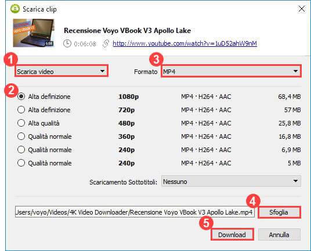Image resolution: width=311 pixels, height=251 pixels.
Task: Click the 0:06:08 duration text
Action: [x=85, y=44]
